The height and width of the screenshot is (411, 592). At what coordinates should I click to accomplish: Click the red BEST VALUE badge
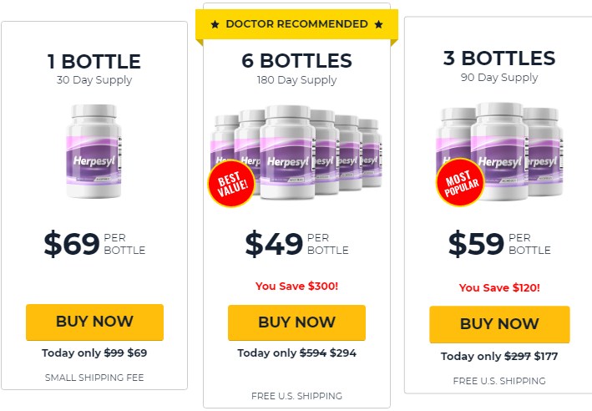click(231, 184)
